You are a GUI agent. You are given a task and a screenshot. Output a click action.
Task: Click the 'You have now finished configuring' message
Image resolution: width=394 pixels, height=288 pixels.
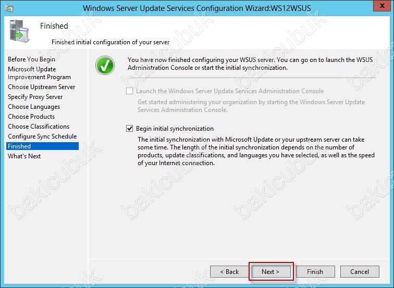(x=250, y=64)
